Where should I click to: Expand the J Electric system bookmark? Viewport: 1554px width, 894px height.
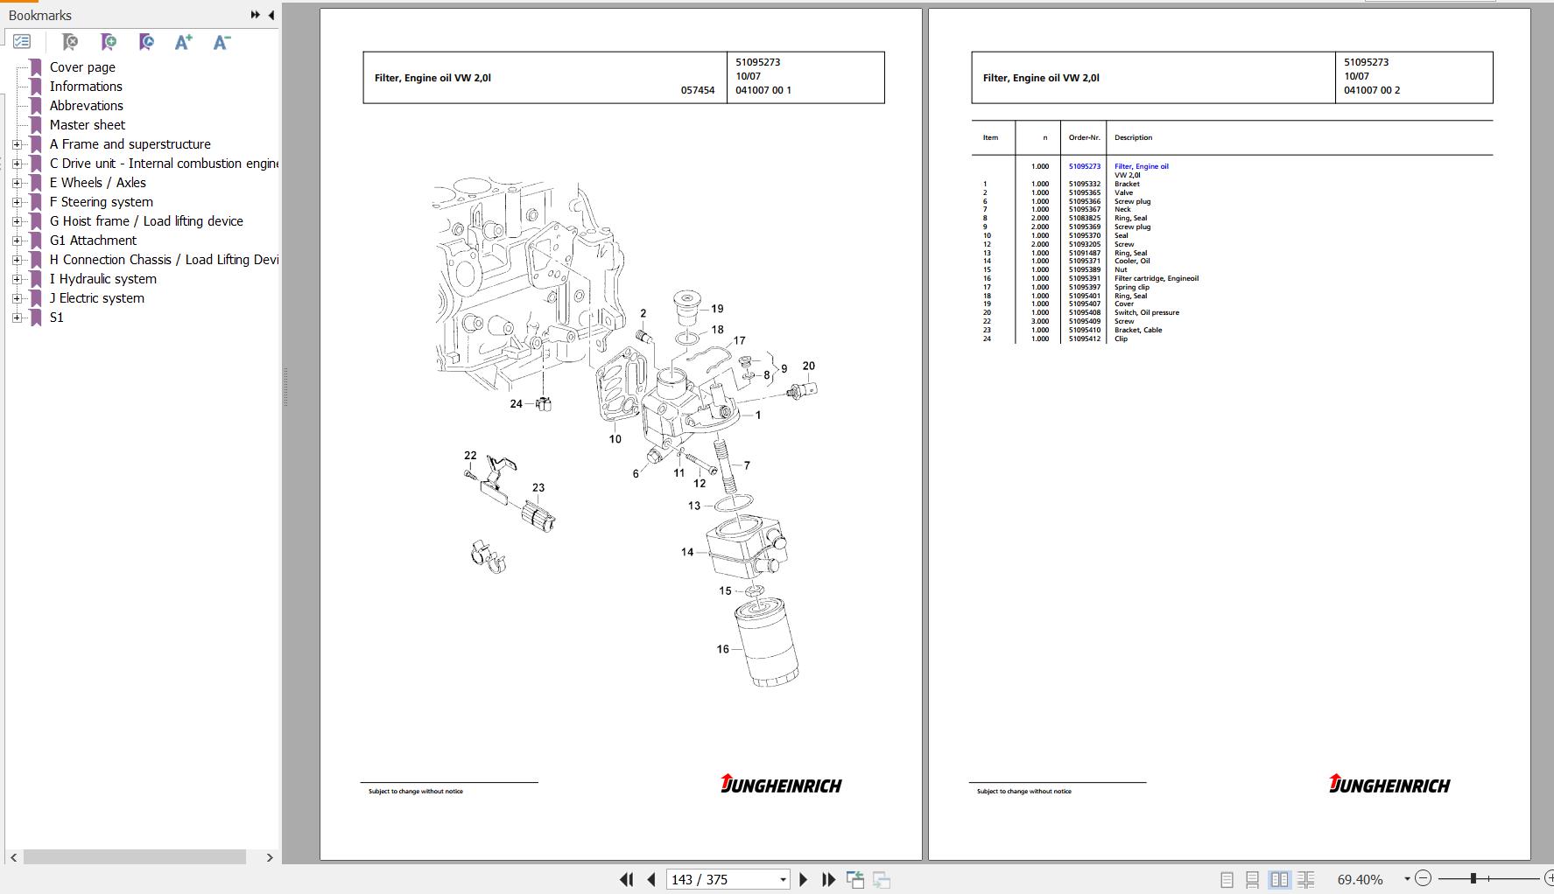(x=17, y=298)
